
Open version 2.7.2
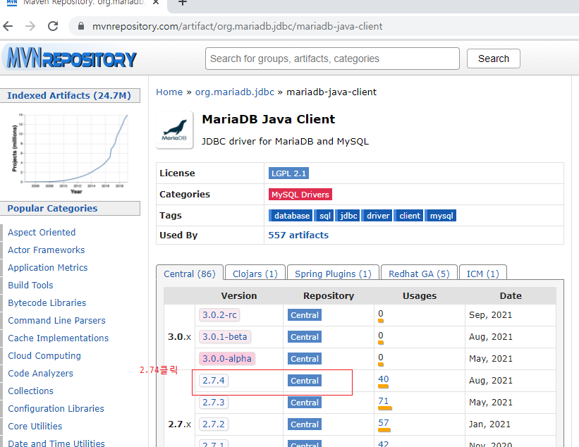(x=214, y=424)
